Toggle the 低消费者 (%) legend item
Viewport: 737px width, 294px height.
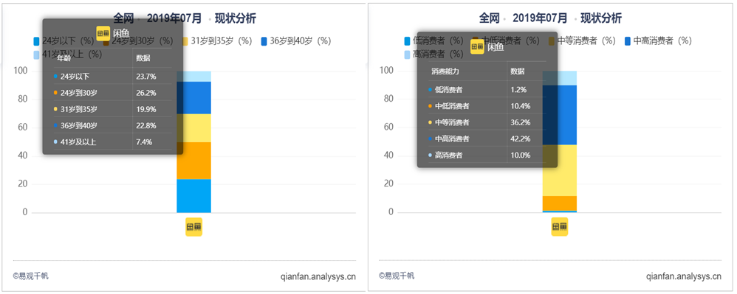click(x=433, y=41)
